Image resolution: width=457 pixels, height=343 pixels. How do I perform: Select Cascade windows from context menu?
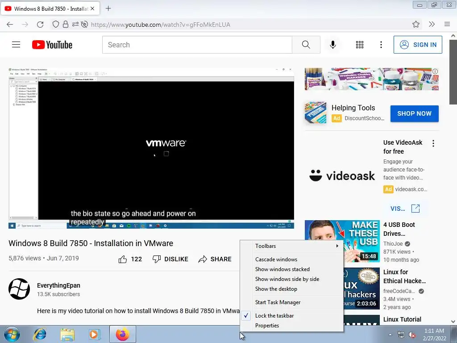[291, 259]
